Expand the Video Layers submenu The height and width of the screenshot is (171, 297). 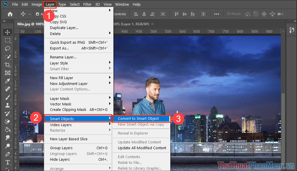click(x=109, y=124)
